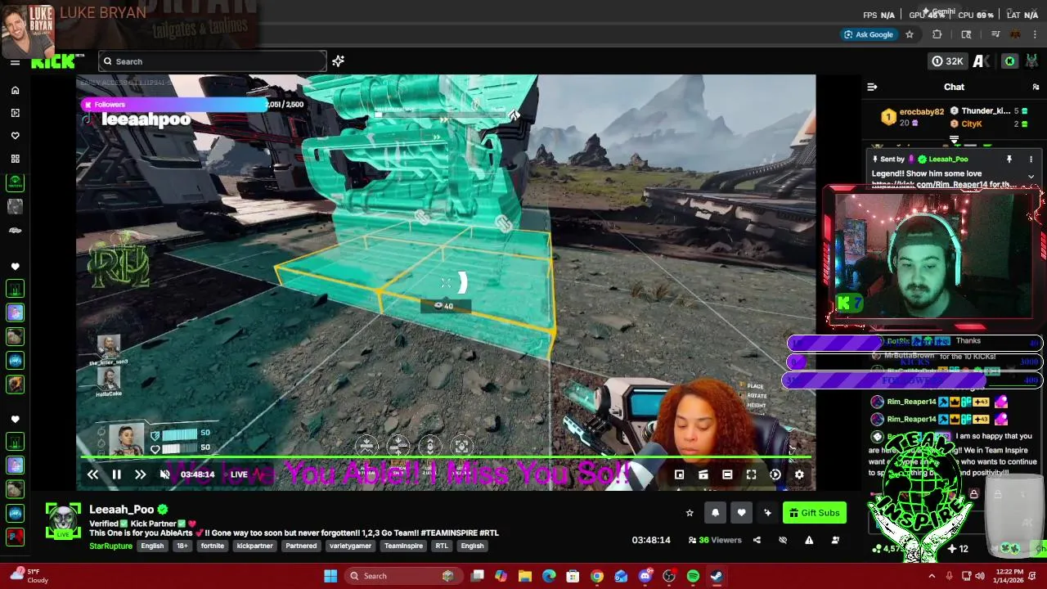Share the stream
Viewport: 1047px width, 589px height.
[x=757, y=540]
